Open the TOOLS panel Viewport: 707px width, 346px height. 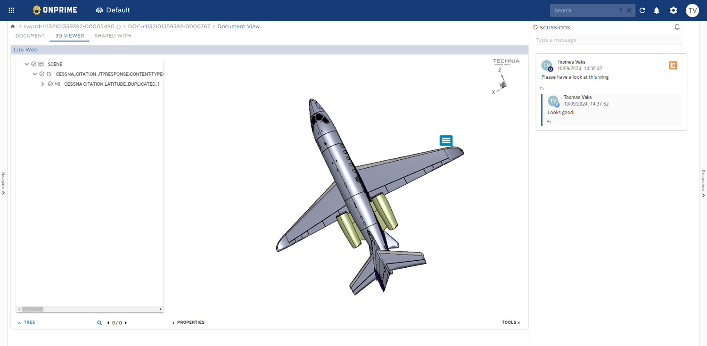coord(511,322)
